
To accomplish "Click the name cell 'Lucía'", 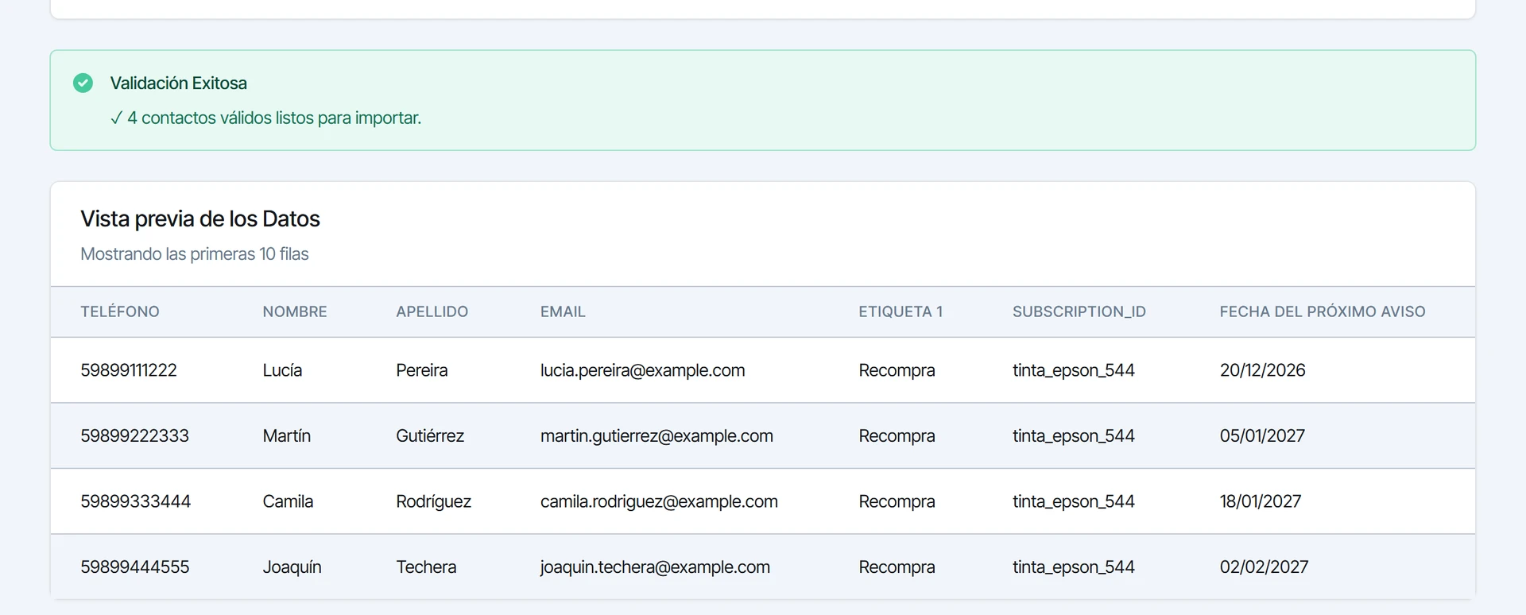I will pyautogui.click(x=283, y=370).
